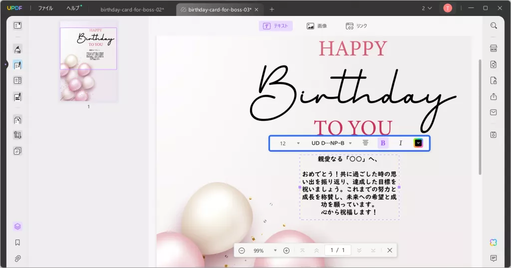Open the Attachments paperclip icon

click(x=17, y=259)
